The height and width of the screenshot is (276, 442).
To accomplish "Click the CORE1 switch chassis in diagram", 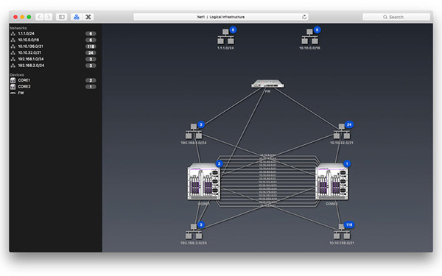I will coord(204,182).
